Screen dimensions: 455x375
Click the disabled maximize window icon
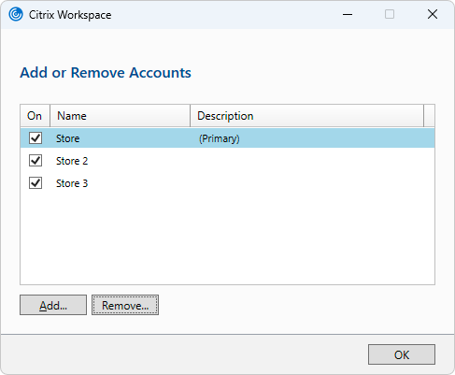click(x=390, y=14)
